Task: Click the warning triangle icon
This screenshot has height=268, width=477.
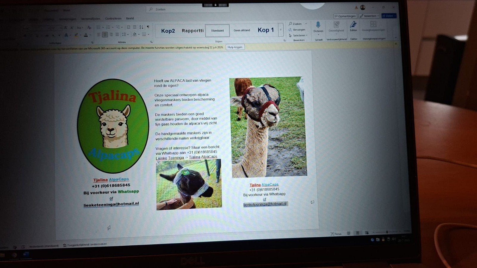Action: coord(356,8)
